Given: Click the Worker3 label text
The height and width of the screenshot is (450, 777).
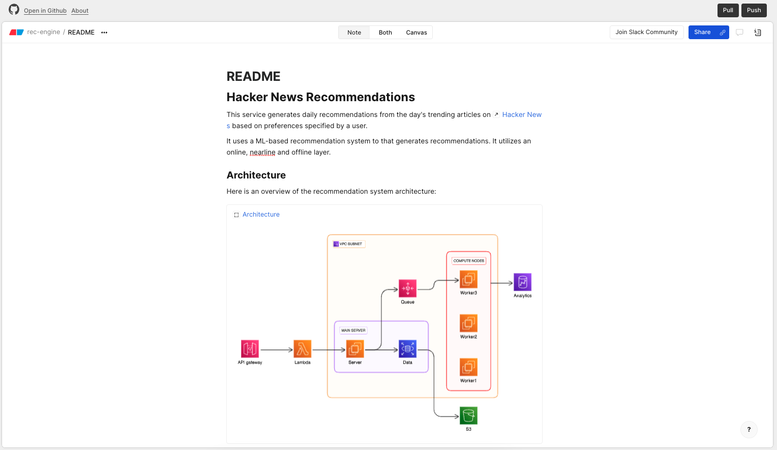Looking at the screenshot, I should [x=468, y=293].
